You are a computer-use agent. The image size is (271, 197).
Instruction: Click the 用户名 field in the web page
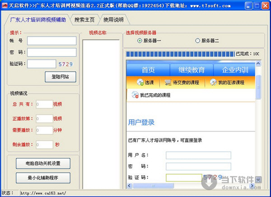(198, 155)
